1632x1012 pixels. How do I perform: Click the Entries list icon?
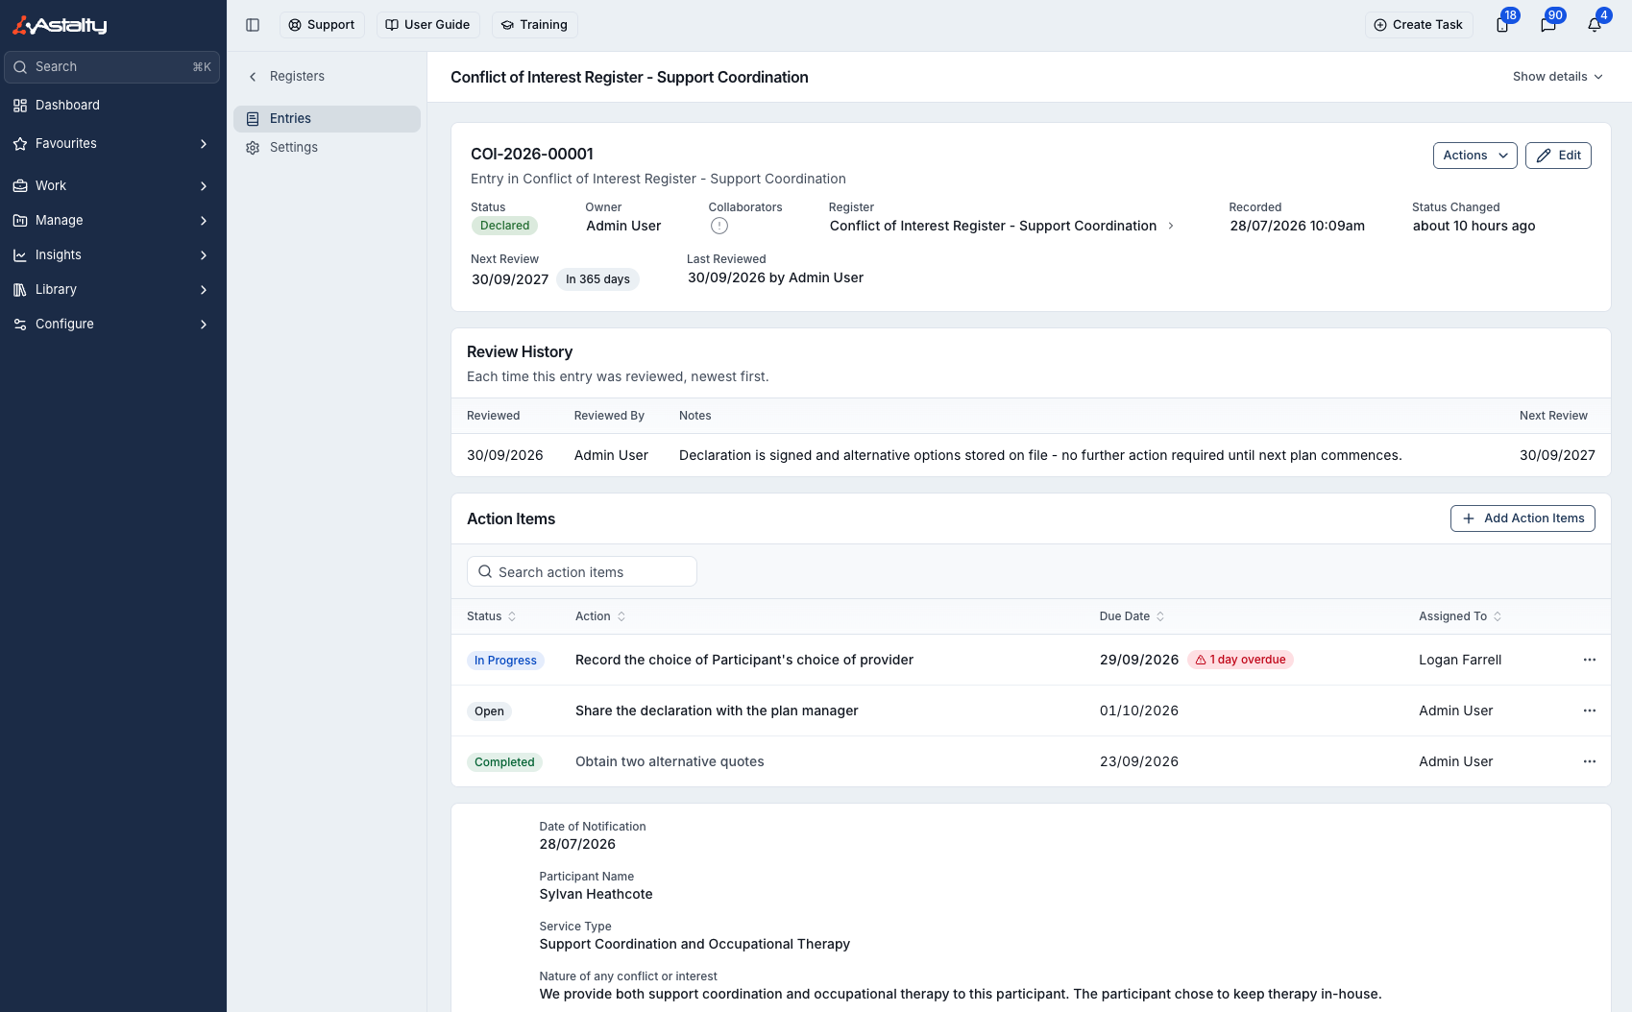[x=253, y=119]
